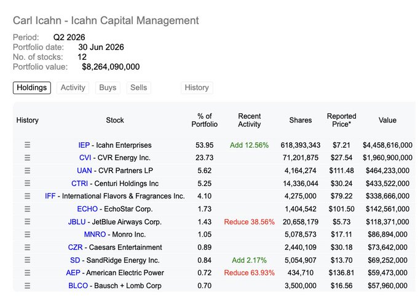Sort by Recent Activity column header

point(249,120)
